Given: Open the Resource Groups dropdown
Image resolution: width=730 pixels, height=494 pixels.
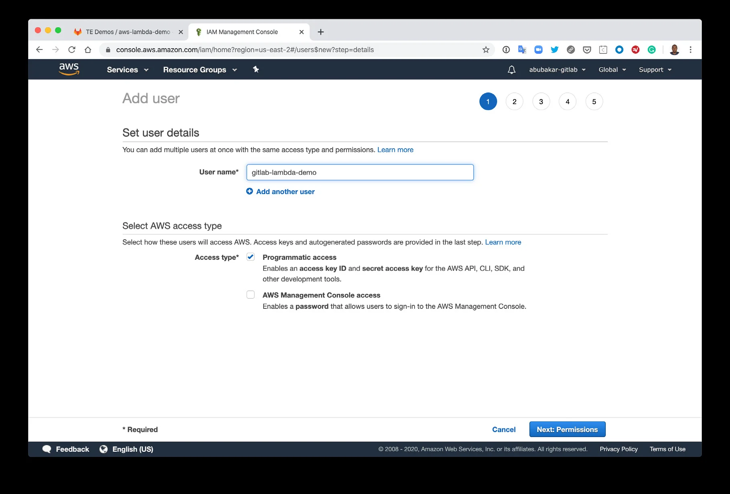Looking at the screenshot, I should click(200, 70).
